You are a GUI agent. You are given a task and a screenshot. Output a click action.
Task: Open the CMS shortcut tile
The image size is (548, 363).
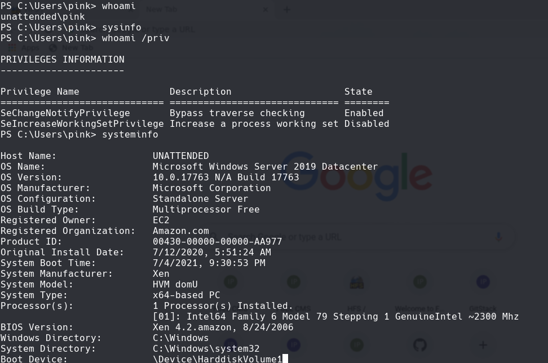pos(294,282)
